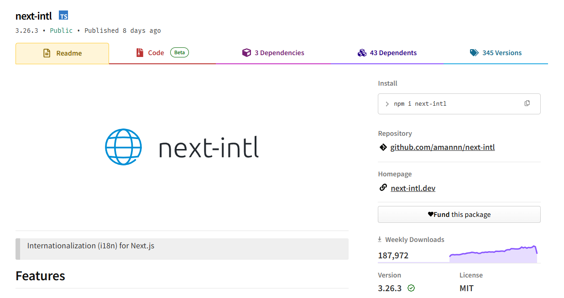Screen dimensions: 564x298
Task: Click the Versions tags icon
Action: click(474, 53)
